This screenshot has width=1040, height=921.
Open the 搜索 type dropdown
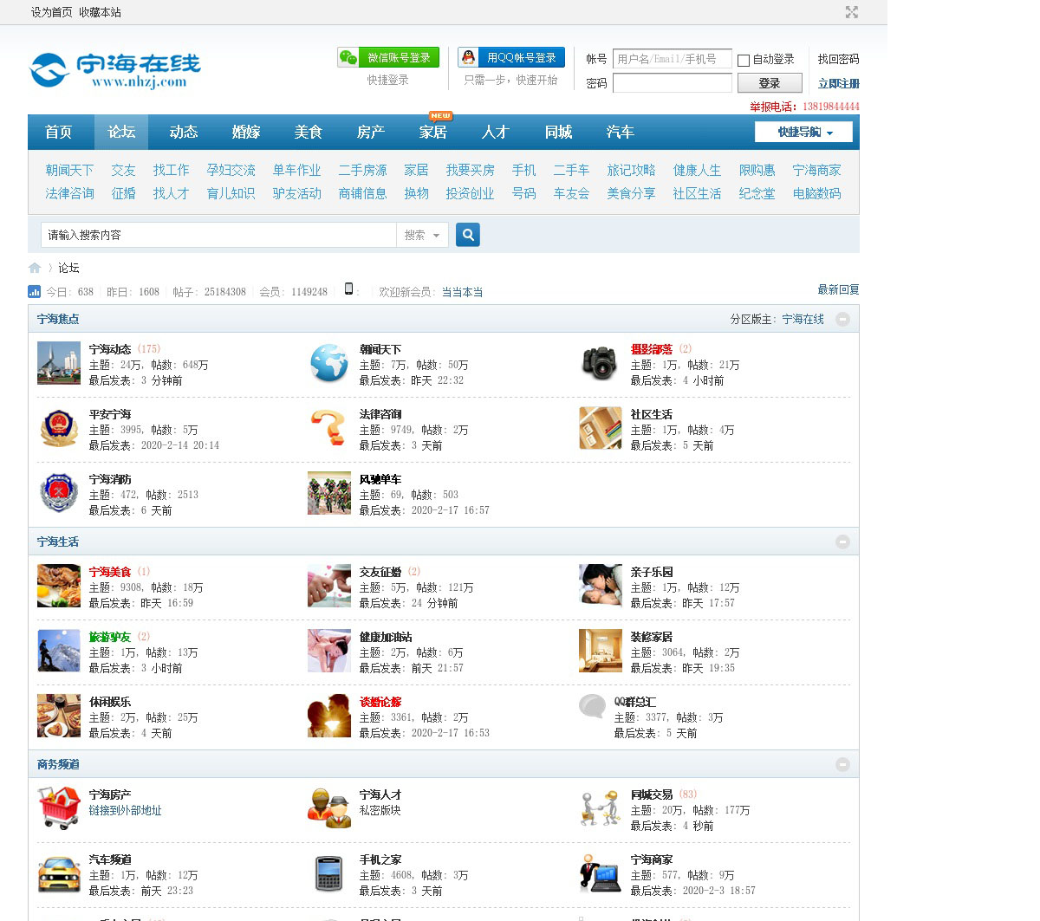(422, 235)
